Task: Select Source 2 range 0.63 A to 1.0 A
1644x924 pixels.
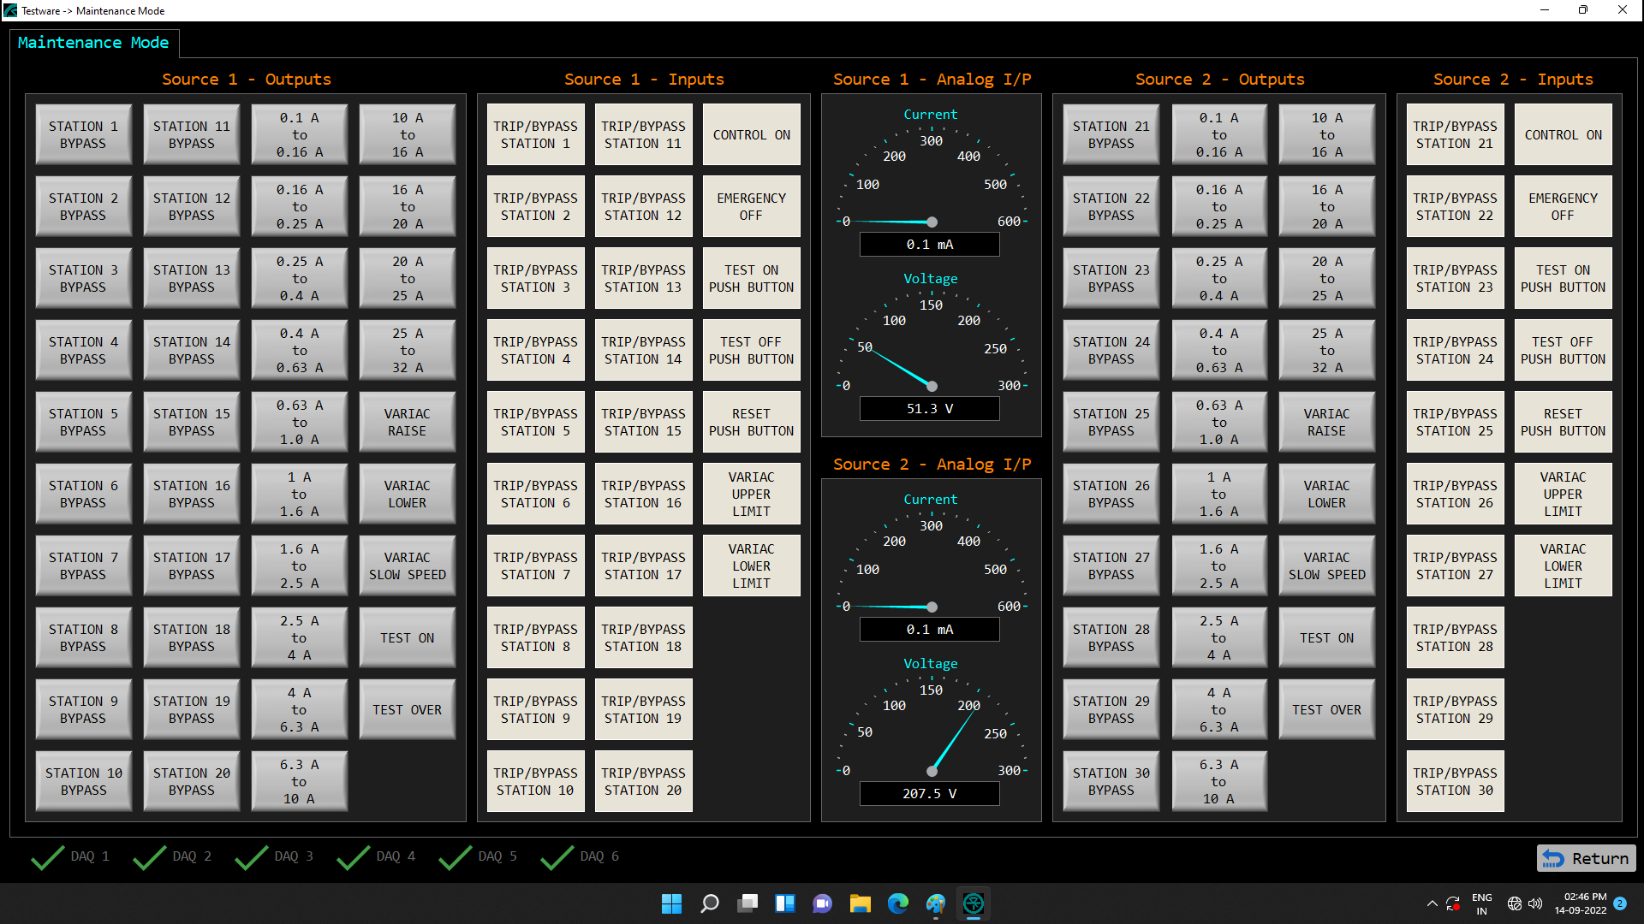Action: point(1218,423)
